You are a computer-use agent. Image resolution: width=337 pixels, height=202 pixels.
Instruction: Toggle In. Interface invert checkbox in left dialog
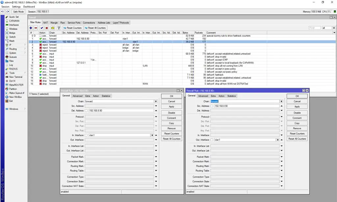coord(86,135)
